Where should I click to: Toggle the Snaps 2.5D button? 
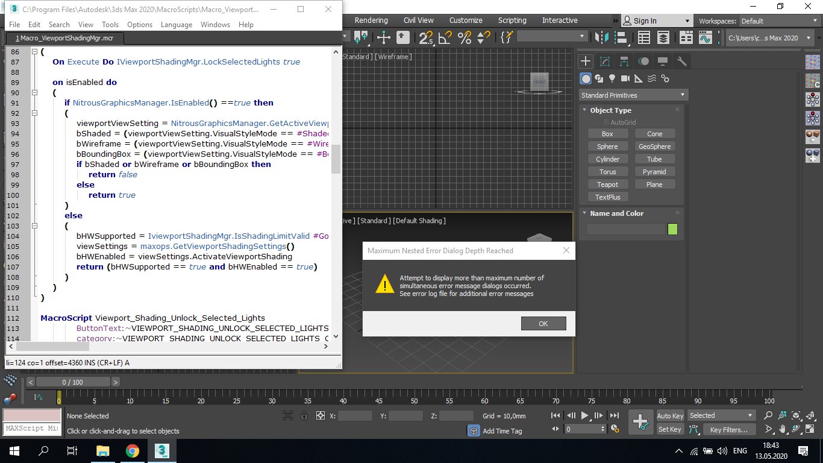(426, 38)
